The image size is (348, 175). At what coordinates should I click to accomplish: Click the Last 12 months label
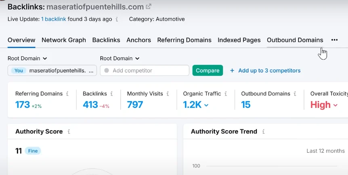point(325,151)
